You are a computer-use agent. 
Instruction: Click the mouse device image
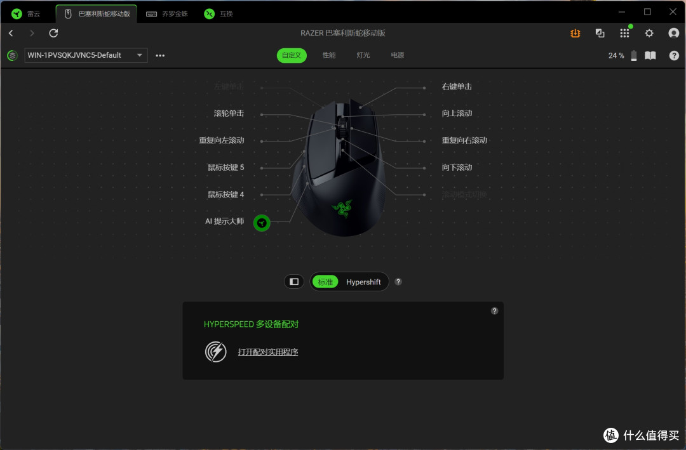[x=340, y=169]
